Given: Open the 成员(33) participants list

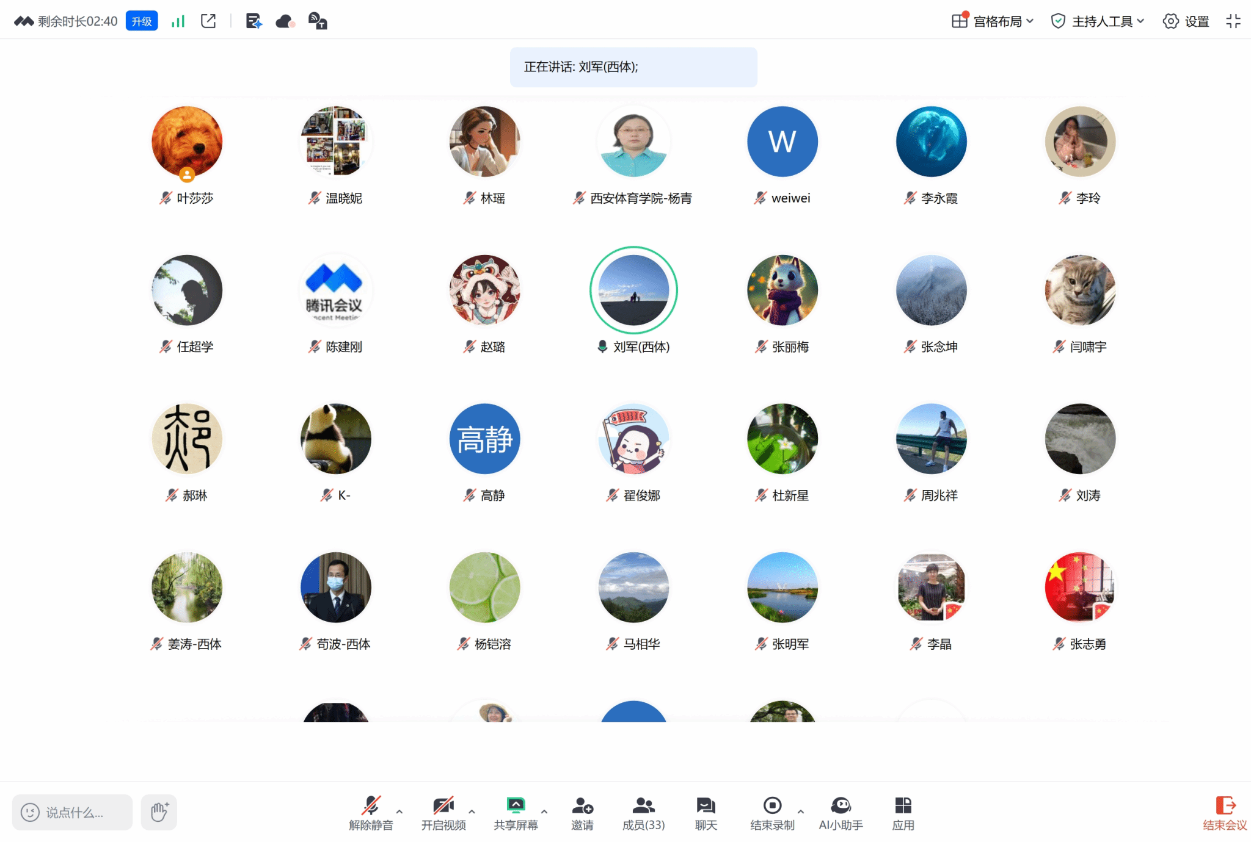Looking at the screenshot, I should [643, 813].
